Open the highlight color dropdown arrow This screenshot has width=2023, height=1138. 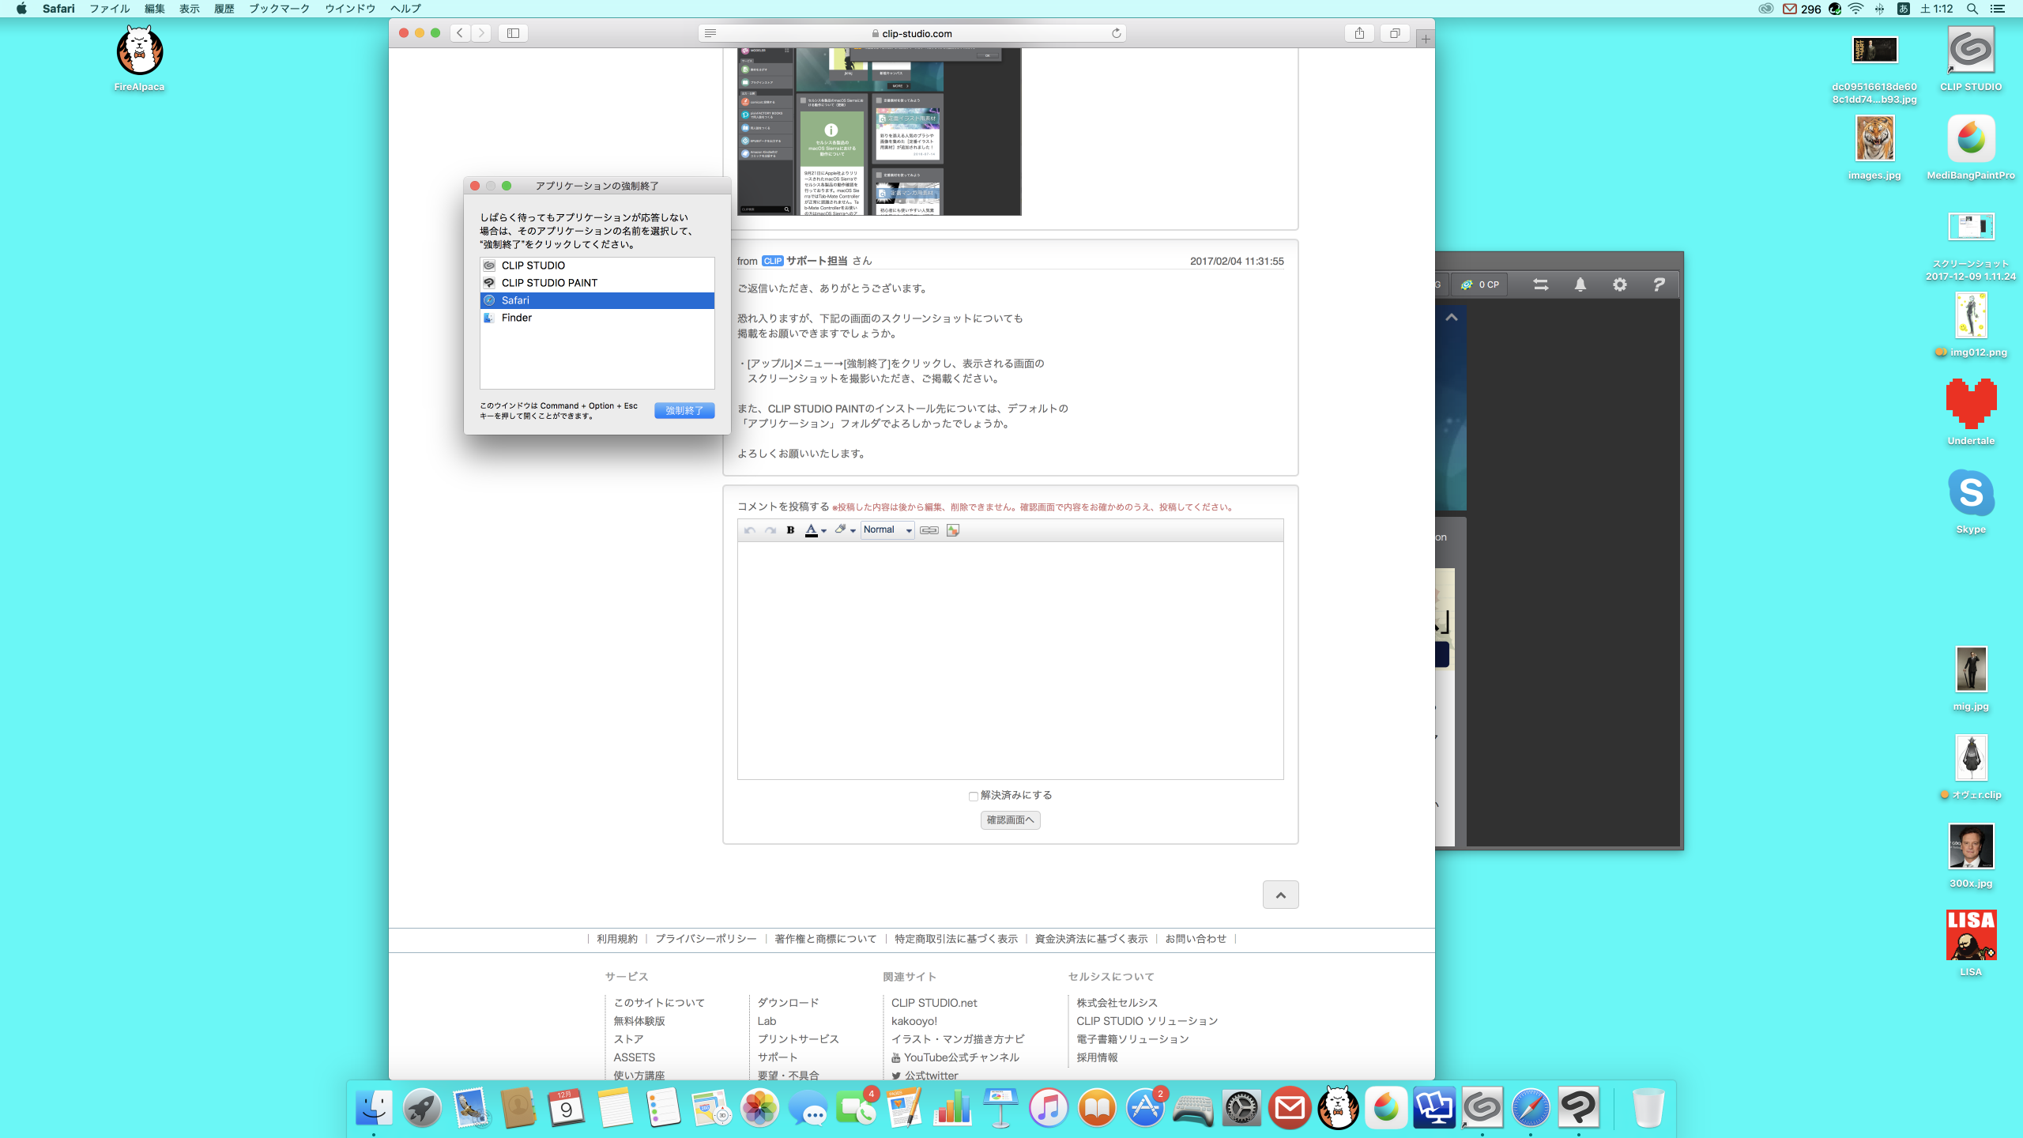(853, 530)
